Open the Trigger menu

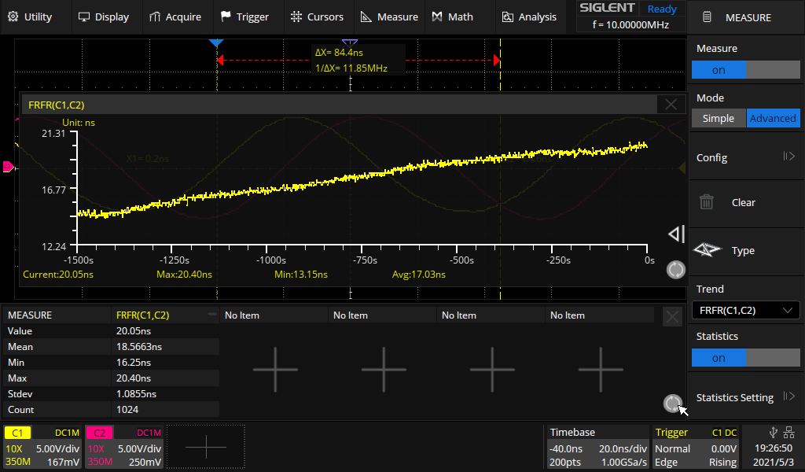(x=245, y=17)
